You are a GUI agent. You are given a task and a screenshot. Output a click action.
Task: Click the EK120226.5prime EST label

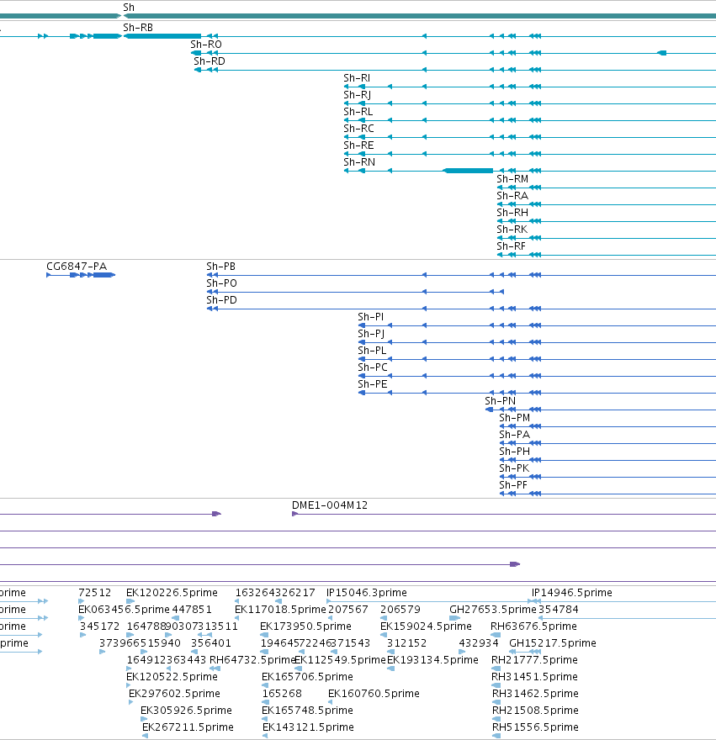tap(172, 593)
